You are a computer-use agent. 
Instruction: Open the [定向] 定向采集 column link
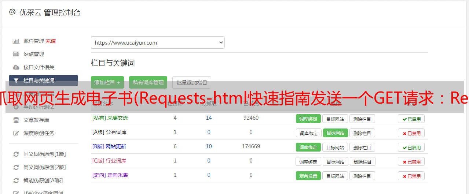coord(110,175)
